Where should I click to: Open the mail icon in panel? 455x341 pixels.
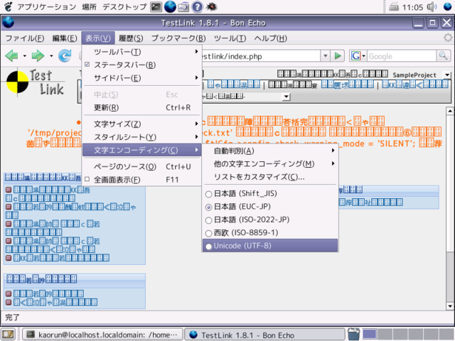point(183,6)
